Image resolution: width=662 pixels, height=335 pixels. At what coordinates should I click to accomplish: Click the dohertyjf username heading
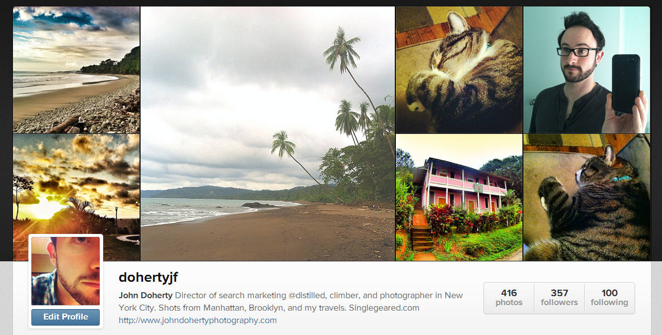(x=148, y=278)
